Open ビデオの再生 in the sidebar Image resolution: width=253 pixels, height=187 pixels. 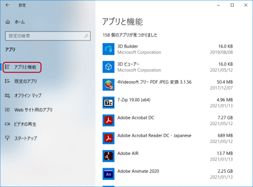pos(25,124)
